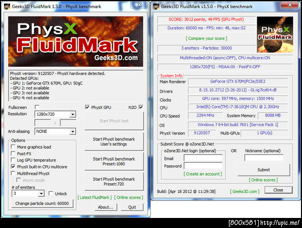This screenshot has height=228, width=302.
Task: Click Start PhysX test button
Action: (x=114, y=121)
